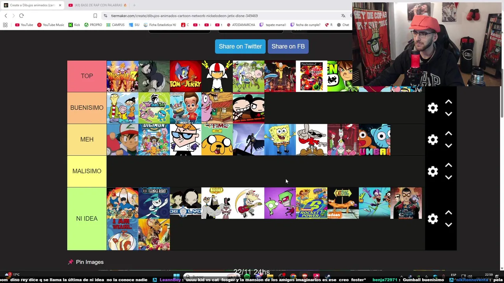
Task: Open the translate page icon
Action: tap(343, 16)
